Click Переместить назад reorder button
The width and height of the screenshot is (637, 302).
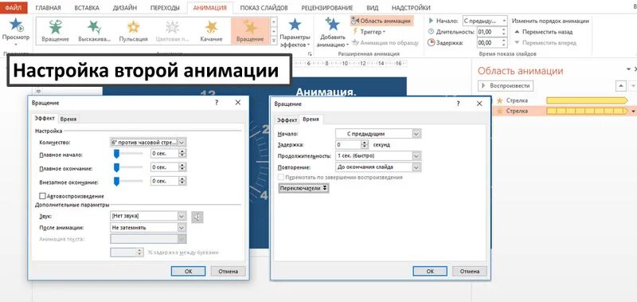pyautogui.click(x=544, y=32)
